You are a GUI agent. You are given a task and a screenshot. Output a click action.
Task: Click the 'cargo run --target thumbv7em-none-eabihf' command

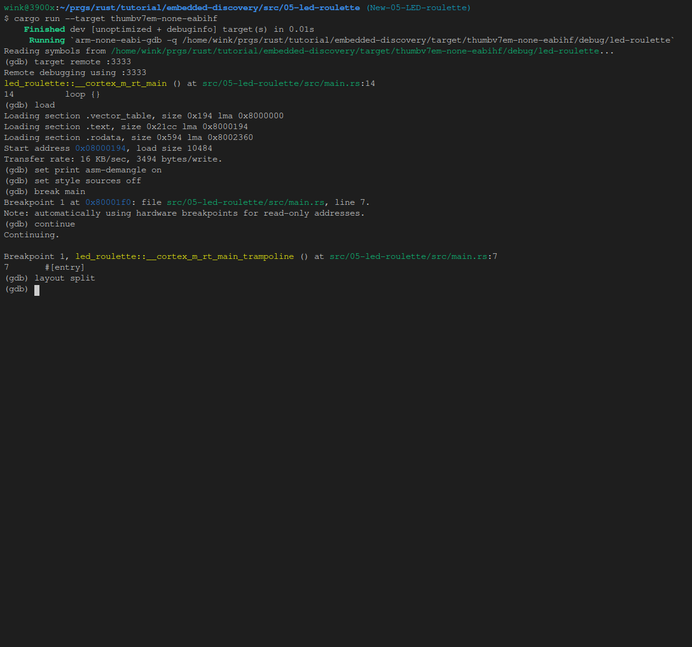[x=116, y=18]
